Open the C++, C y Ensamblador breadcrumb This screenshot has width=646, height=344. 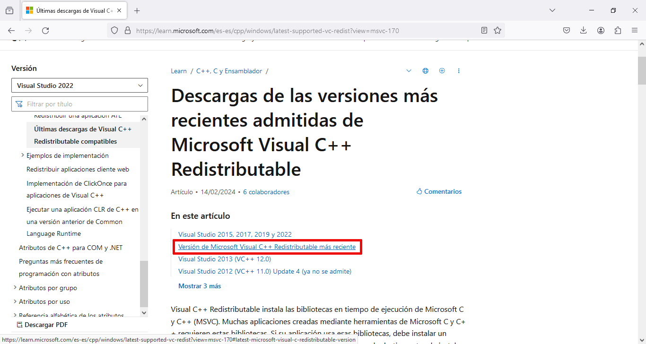[229, 71]
